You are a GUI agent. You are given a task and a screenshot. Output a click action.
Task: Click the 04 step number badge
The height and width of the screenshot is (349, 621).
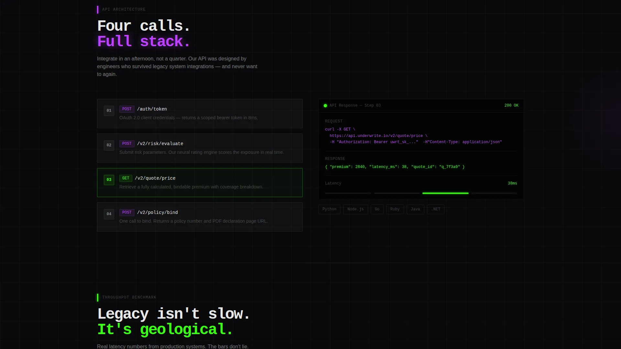109,214
